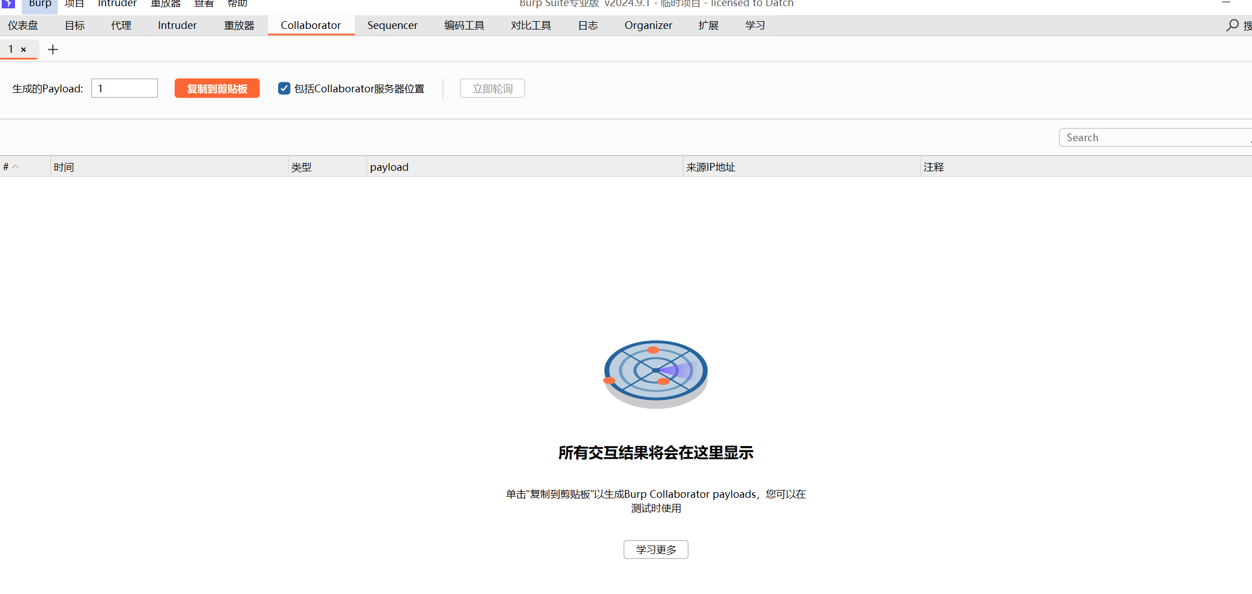Click the 复制到剪贴板 button
The height and width of the screenshot is (594, 1252).
point(217,88)
